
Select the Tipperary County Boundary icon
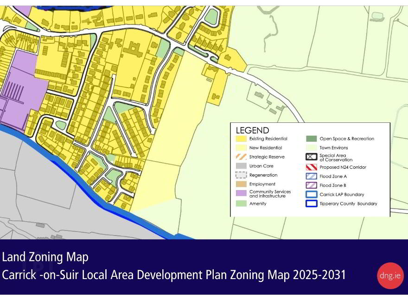(x=311, y=204)
